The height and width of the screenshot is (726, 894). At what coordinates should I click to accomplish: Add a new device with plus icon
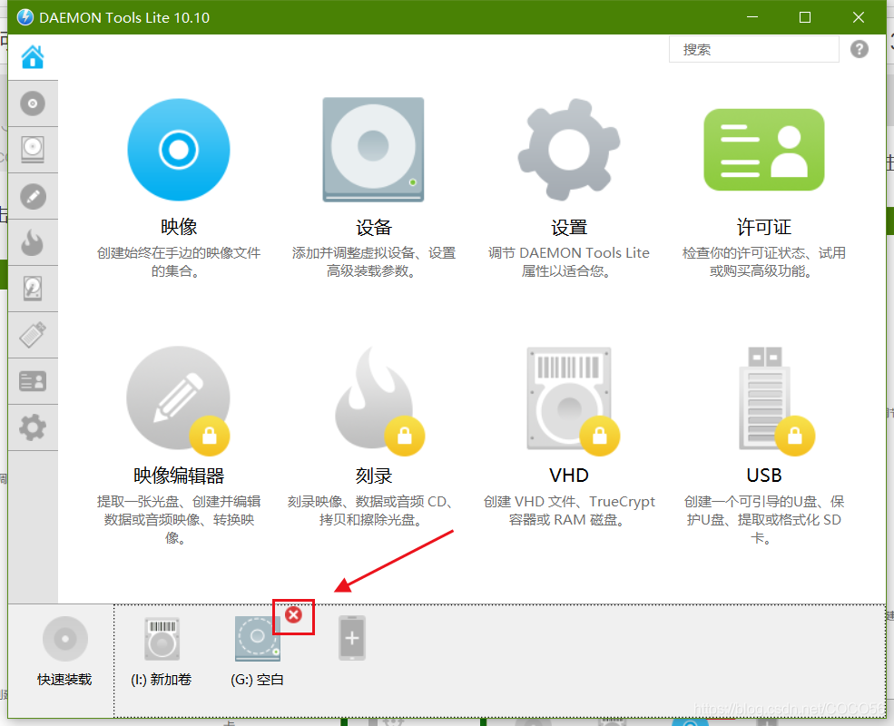coord(352,638)
